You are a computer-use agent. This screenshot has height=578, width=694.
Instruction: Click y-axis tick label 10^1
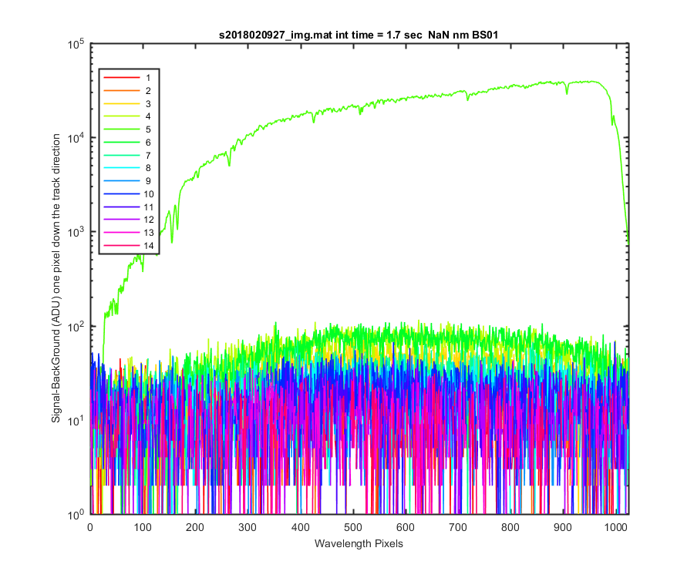click(x=76, y=421)
